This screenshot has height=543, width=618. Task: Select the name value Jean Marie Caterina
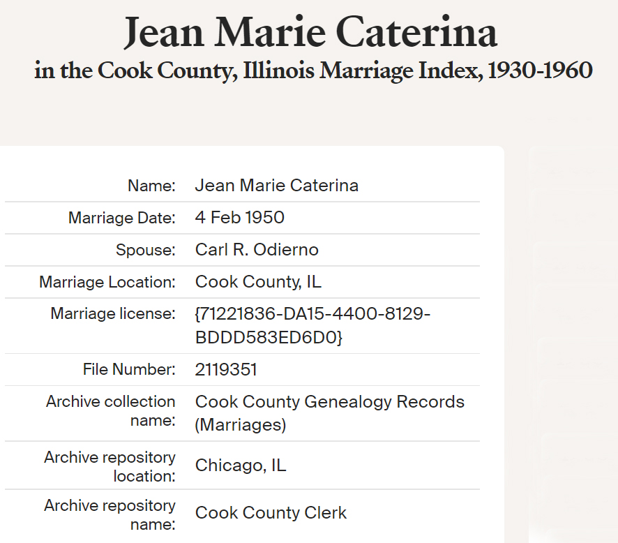pyautogui.click(x=276, y=186)
